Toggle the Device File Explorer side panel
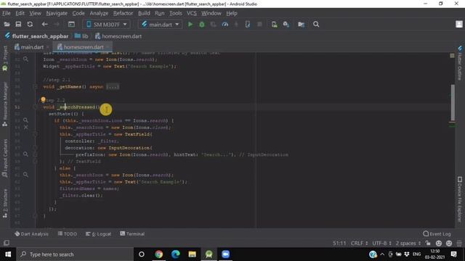The width and height of the screenshot is (465, 261). click(460, 199)
